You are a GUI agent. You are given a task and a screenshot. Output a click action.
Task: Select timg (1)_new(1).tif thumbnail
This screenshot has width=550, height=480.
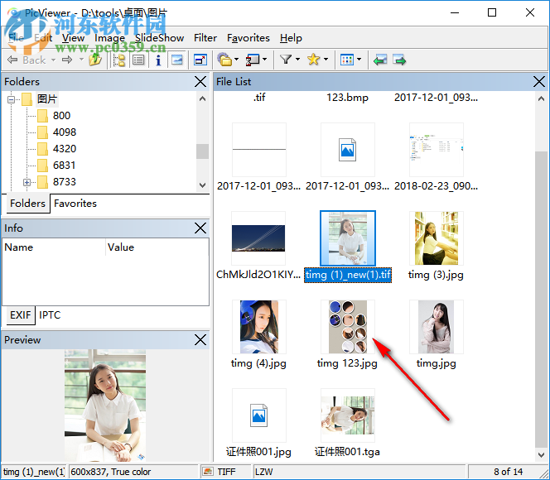tap(348, 238)
